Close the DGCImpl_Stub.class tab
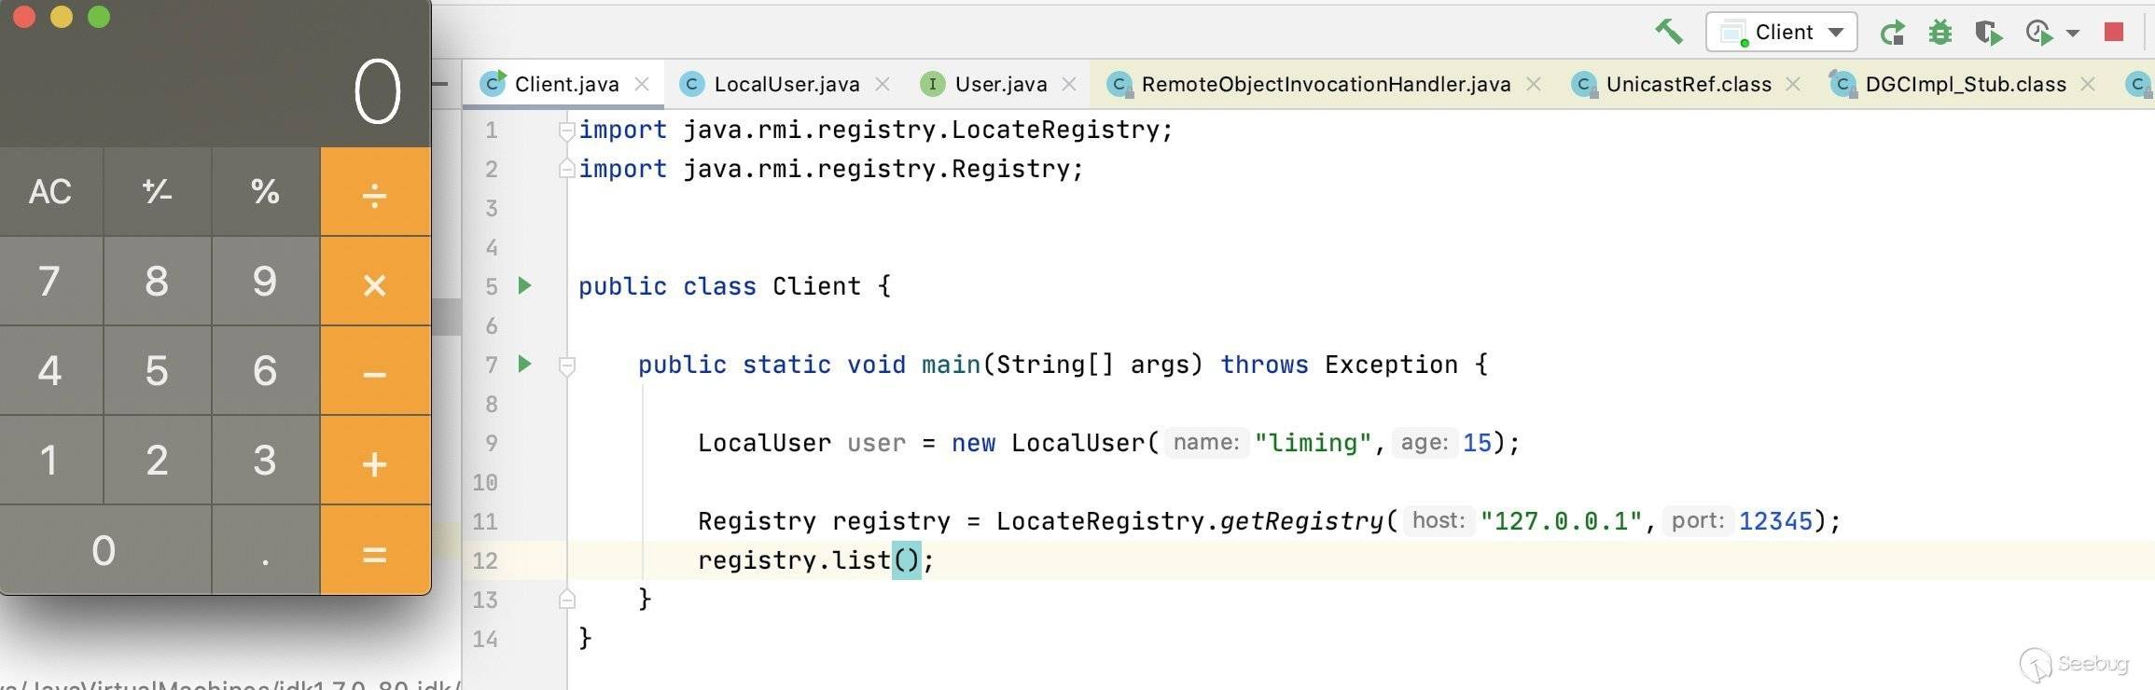Image resolution: width=2155 pixels, height=690 pixels. coord(2089,84)
